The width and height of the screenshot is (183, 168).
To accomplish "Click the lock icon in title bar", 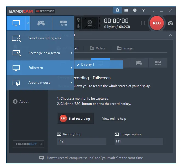I will tap(117, 10).
